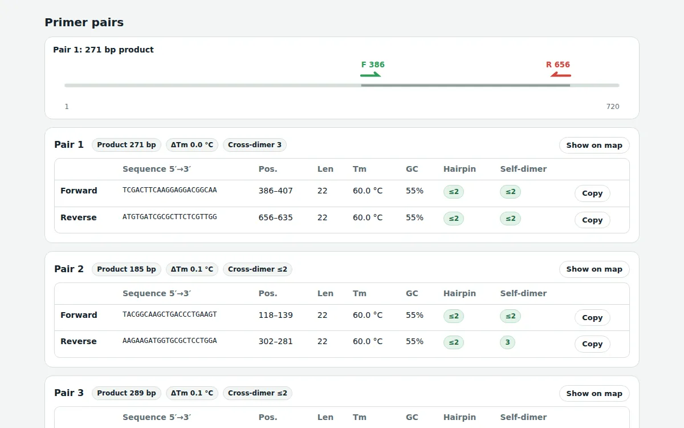This screenshot has height=428, width=684.
Task: Click the Self-dimer column header in Pair 2
Action: pos(523,293)
